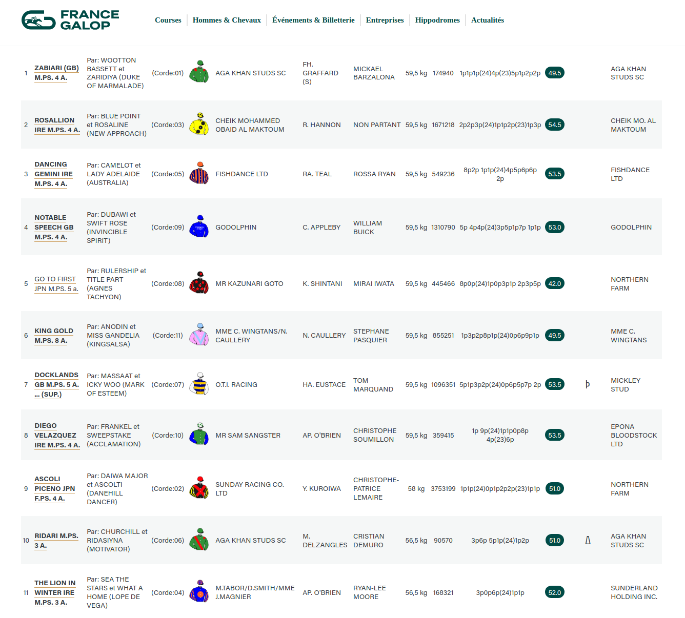
Task: Click jockey name RYAN-LEE MOORE
Action: [x=370, y=592]
